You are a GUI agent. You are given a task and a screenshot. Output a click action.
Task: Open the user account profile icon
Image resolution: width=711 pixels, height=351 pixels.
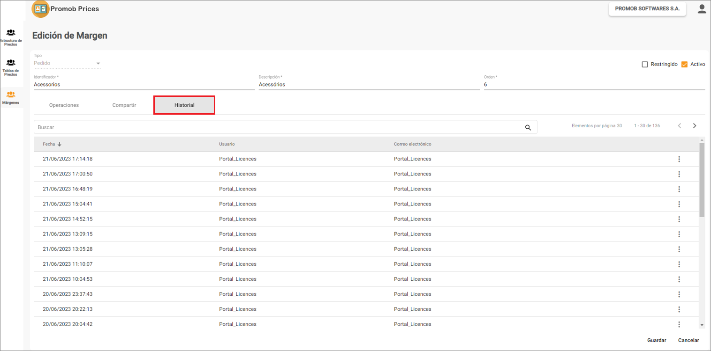(x=702, y=9)
